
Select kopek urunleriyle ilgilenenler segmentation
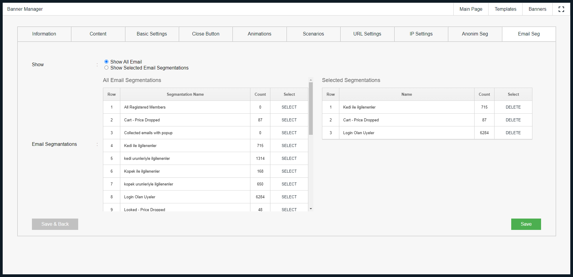pos(289,184)
